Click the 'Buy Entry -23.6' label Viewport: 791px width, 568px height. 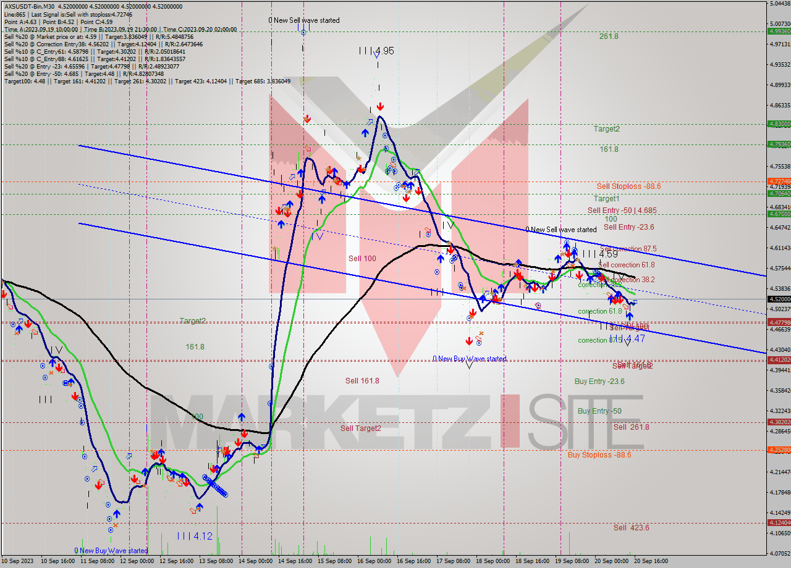click(x=599, y=382)
